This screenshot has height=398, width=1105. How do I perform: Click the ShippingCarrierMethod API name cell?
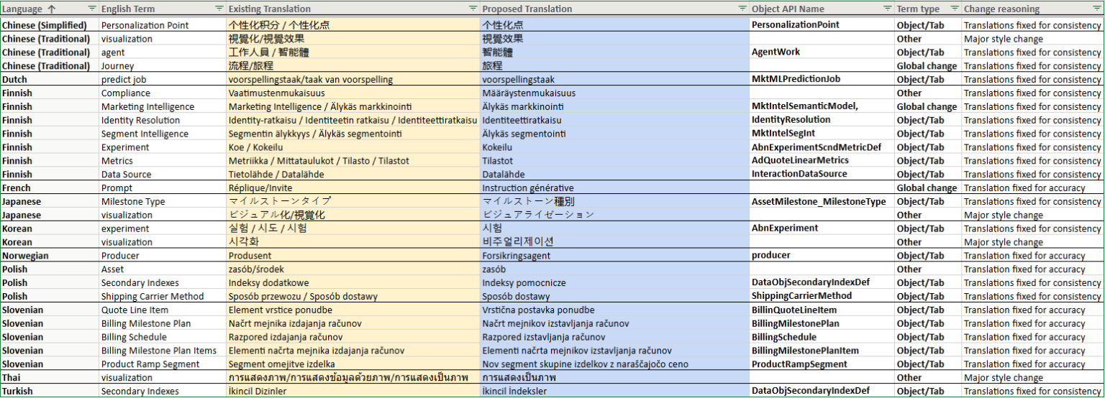(822, 297)
